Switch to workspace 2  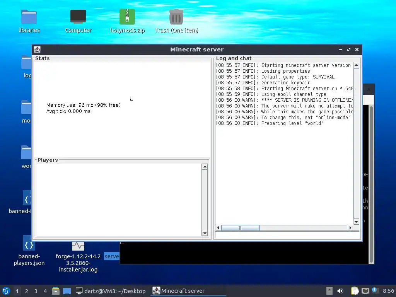click(27, 291)
